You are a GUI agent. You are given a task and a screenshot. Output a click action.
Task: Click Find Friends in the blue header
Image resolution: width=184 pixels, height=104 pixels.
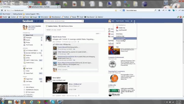pos(120,21)
